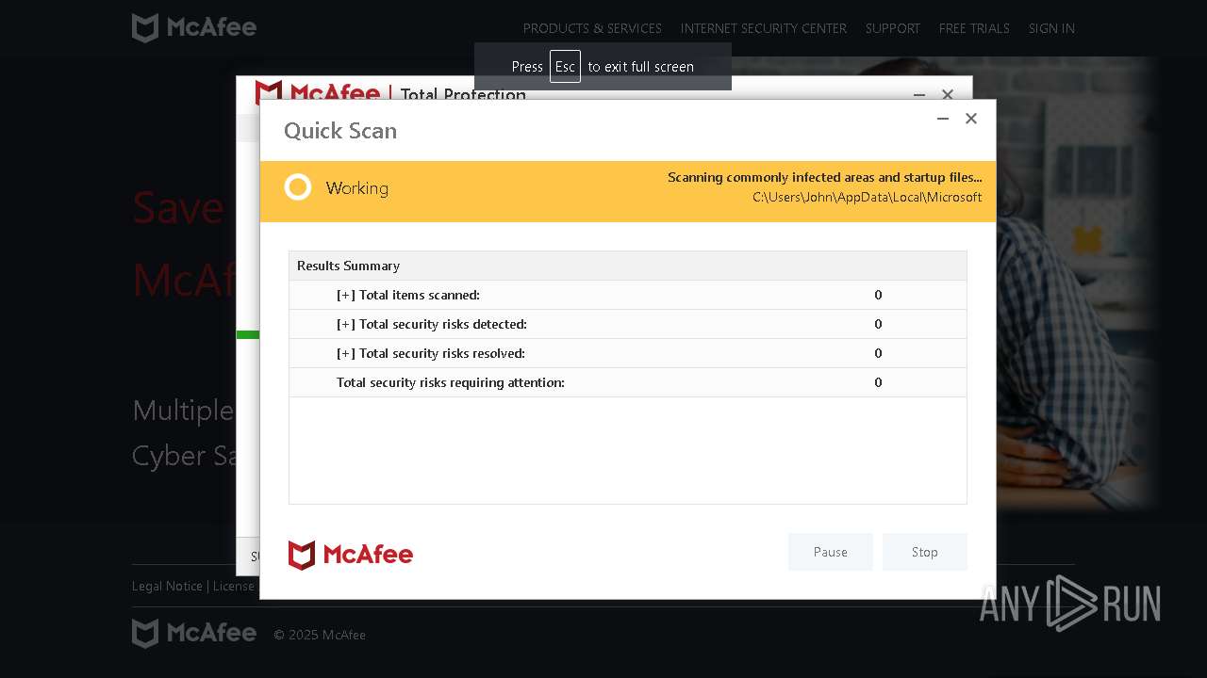1207x678 pixels.
Task: Click the McAfee shield logo in Total Protection title
Action: click(x=269, y=91)
